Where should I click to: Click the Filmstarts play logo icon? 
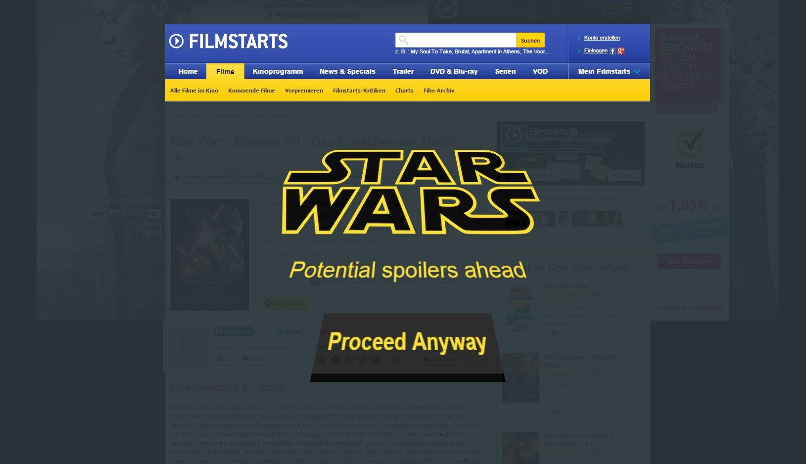tap(176, 41)
